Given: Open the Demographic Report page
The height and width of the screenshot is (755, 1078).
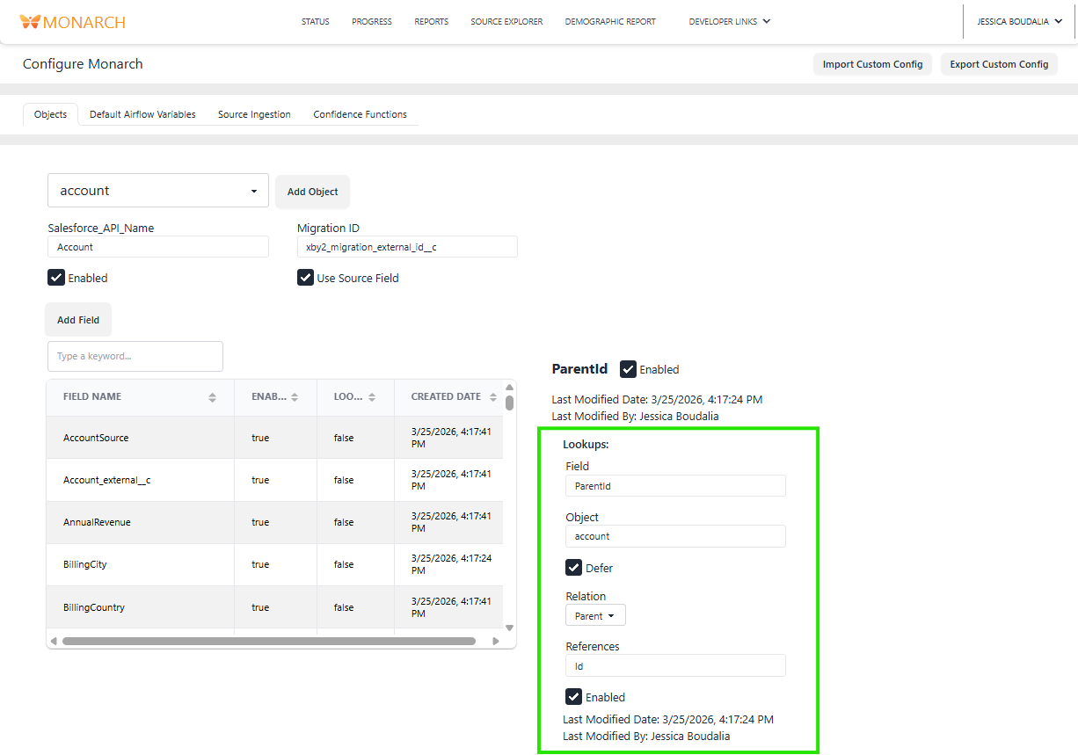Looking at the screenshot, I should [x=610, y=21].
